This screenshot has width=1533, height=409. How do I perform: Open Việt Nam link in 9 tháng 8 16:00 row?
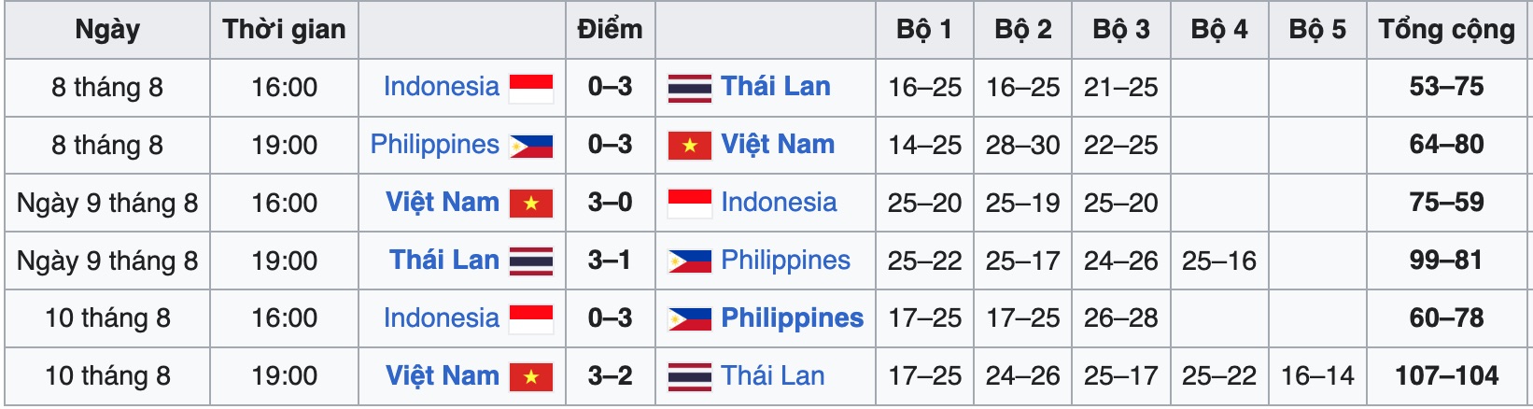tap(442, 203)
